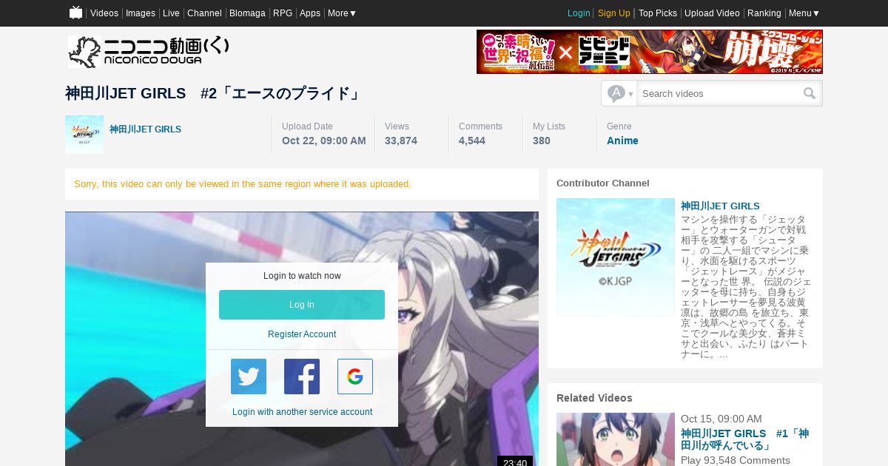Click the Comments count 4,544
888x466 pixels.
click(472, 141)
